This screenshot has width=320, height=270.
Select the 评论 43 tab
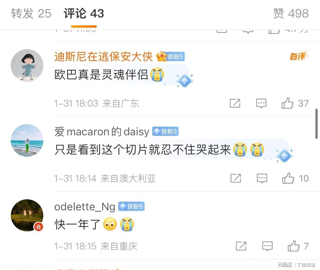84,13
